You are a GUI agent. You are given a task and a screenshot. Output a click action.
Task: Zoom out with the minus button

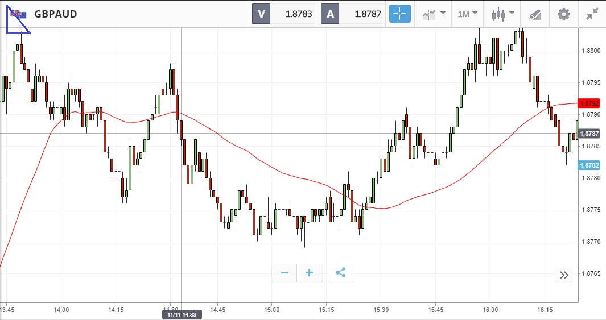click(x=285, y=273)
